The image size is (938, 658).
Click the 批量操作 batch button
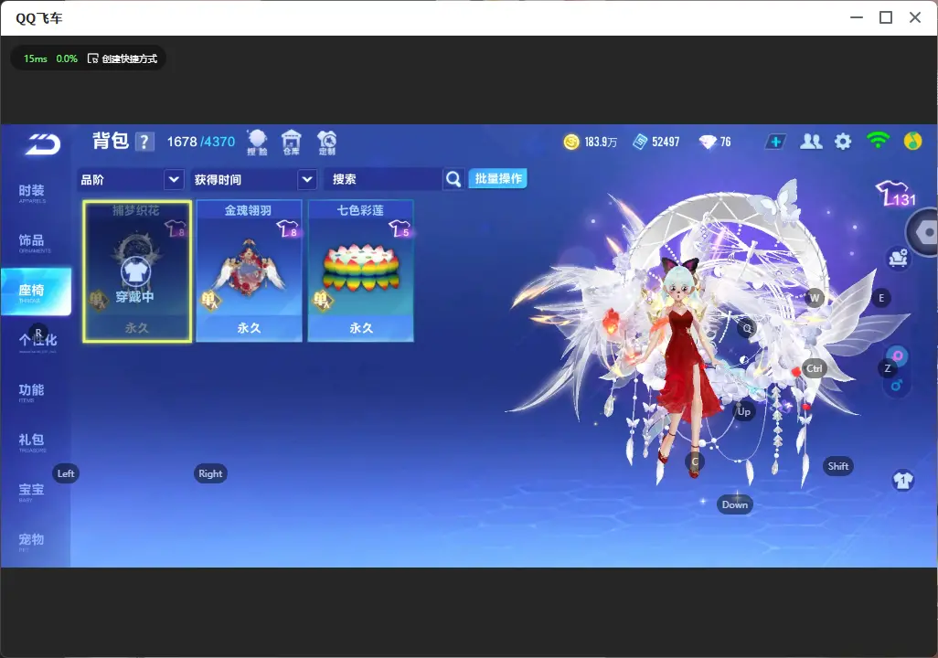pyautogui.click(x=497, y=178)
